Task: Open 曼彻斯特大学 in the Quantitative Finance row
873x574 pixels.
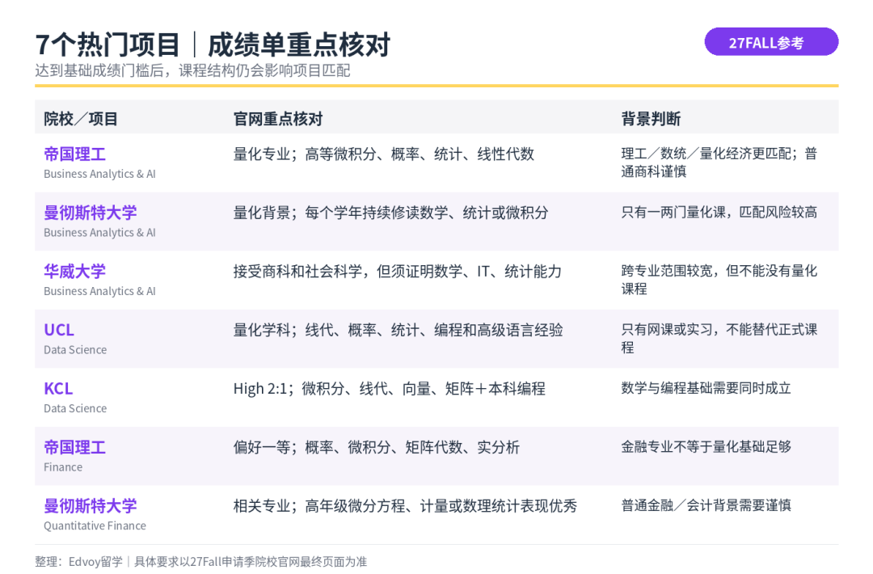Action: coord(91,505)
